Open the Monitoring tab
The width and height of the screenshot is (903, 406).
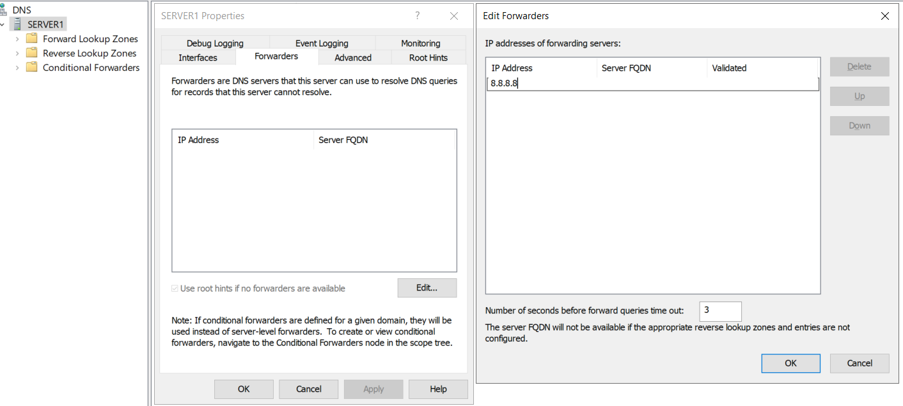pyautogui.click(x=420, y=43)
